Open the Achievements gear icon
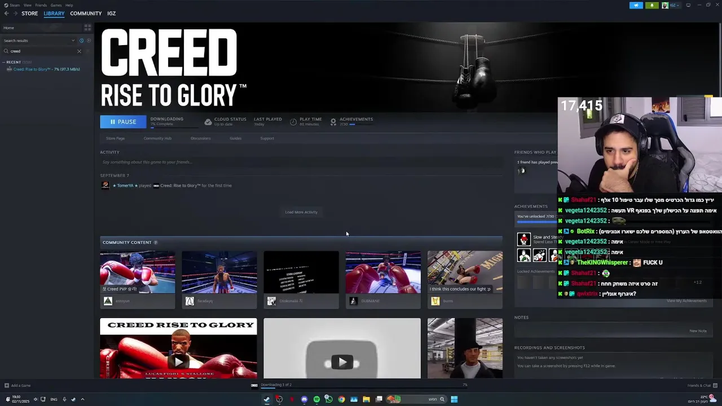Screen dimensions: 722x406 [333, 122]
